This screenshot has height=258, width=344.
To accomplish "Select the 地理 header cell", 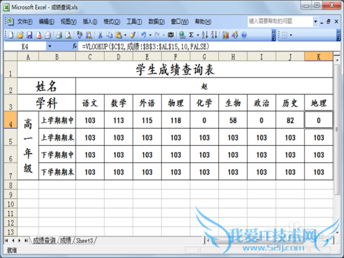I will click(319, 103).
